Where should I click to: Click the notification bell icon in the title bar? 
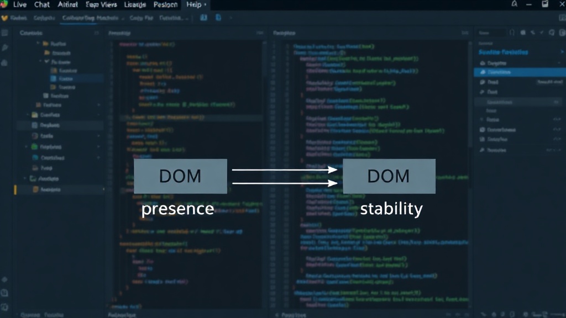point(515,4)
